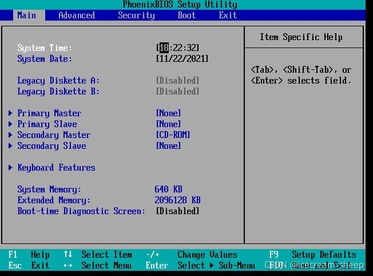Image resolution: width=373 pixels, height=276 pixels.
Task: Expand the Secondary Slave arrow
Action: pyautogui.click(x=11, y=146)
